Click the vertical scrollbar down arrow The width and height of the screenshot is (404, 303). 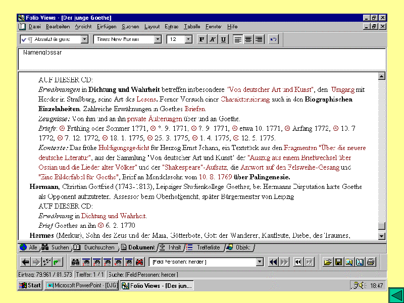[x=382, y=236]
